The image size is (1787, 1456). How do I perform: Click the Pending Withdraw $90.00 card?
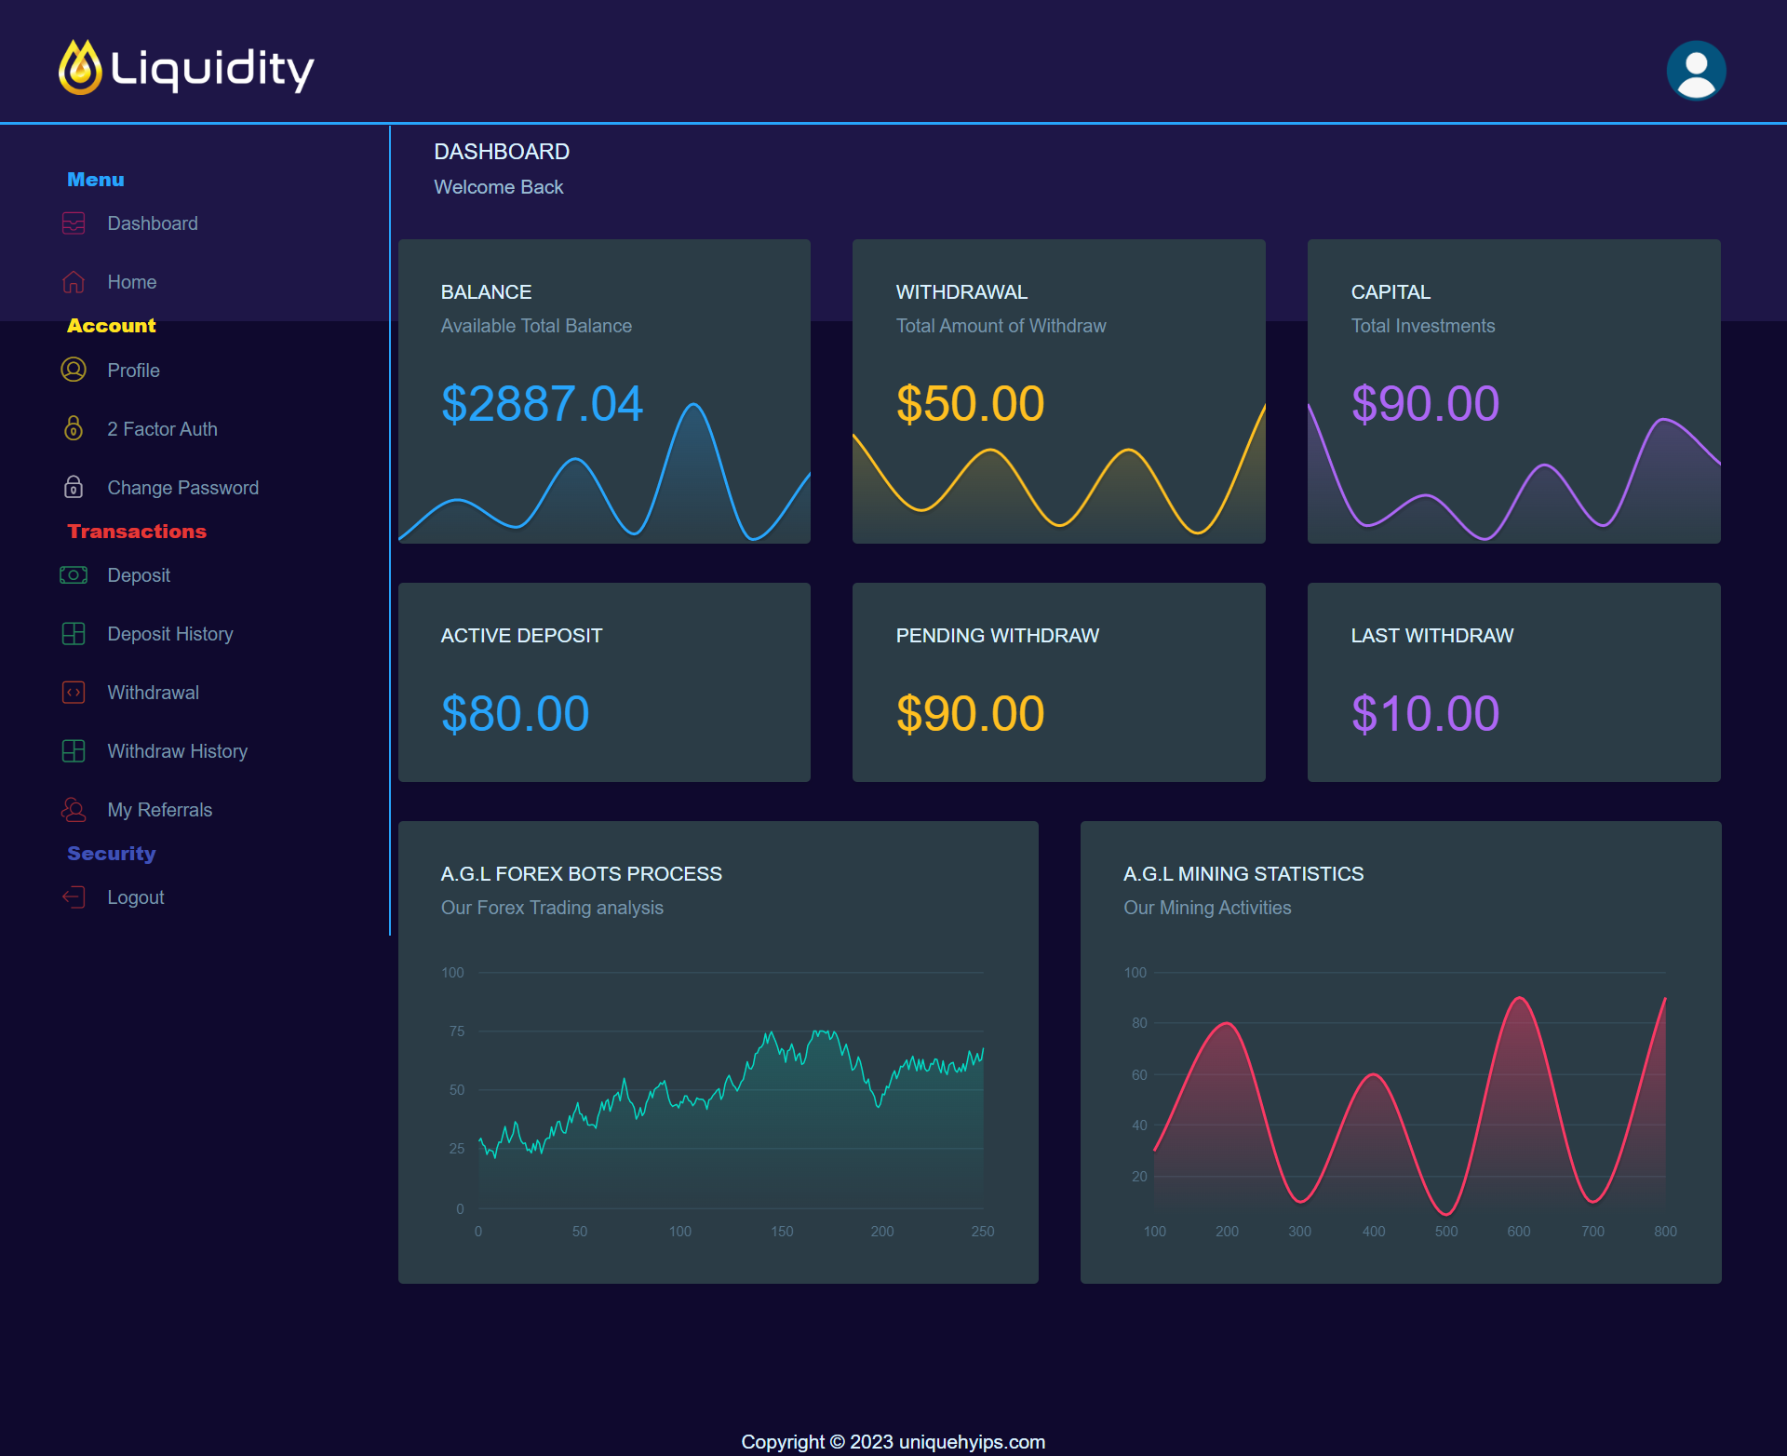(1058, 682)
